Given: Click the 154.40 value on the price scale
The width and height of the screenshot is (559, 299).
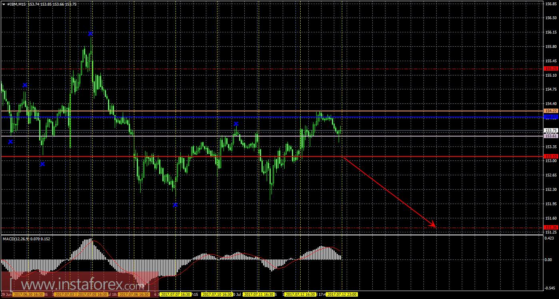Looking at the screenshot, I should [551, 104].
